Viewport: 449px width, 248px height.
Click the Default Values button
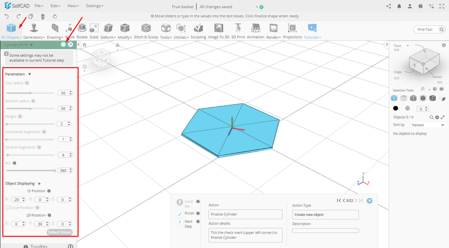point(60,232)
